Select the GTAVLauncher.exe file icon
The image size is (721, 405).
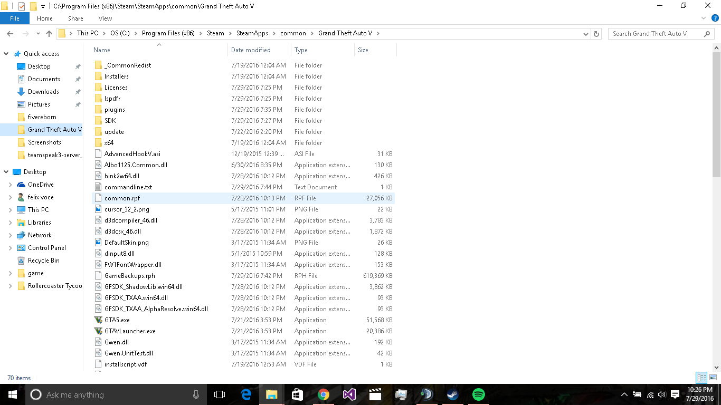point(98,331)
